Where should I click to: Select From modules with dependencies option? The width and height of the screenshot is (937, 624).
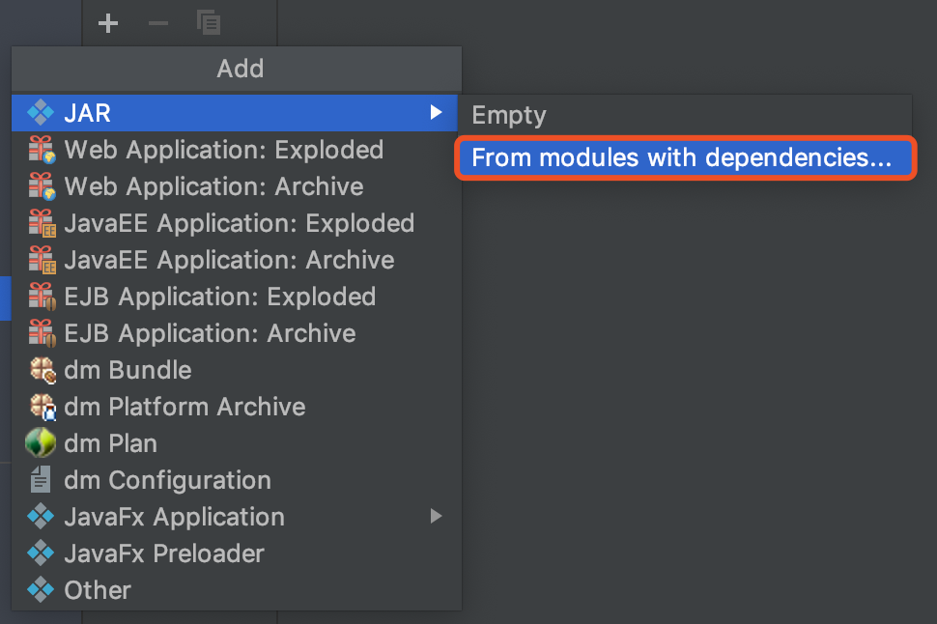(x=682, y=157)
